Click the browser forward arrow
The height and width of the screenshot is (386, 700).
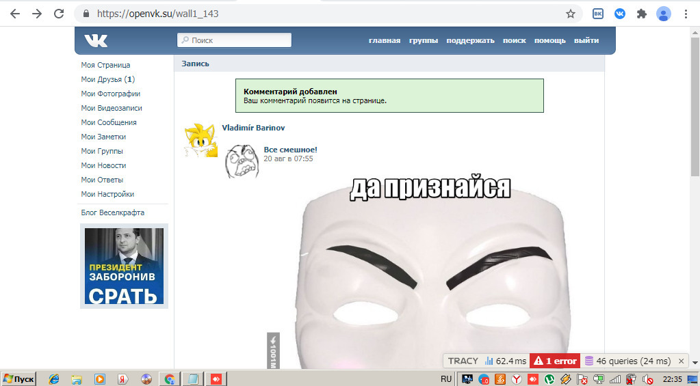[x=36, y=14]
